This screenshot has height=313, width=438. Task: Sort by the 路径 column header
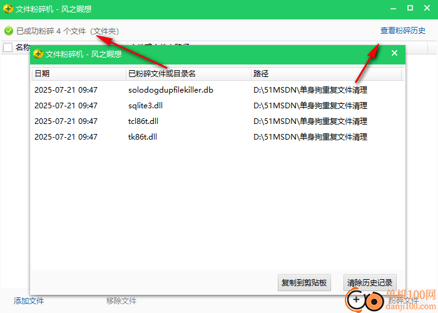pos(326,73)
